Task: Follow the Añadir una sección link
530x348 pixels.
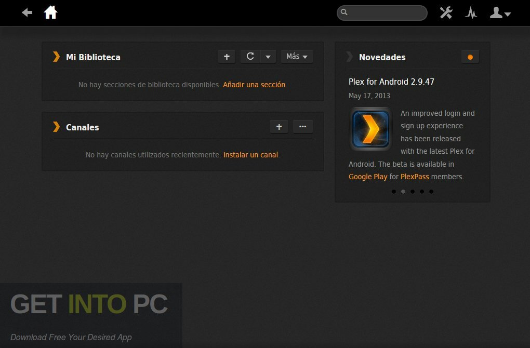Action: click(254, 85)
